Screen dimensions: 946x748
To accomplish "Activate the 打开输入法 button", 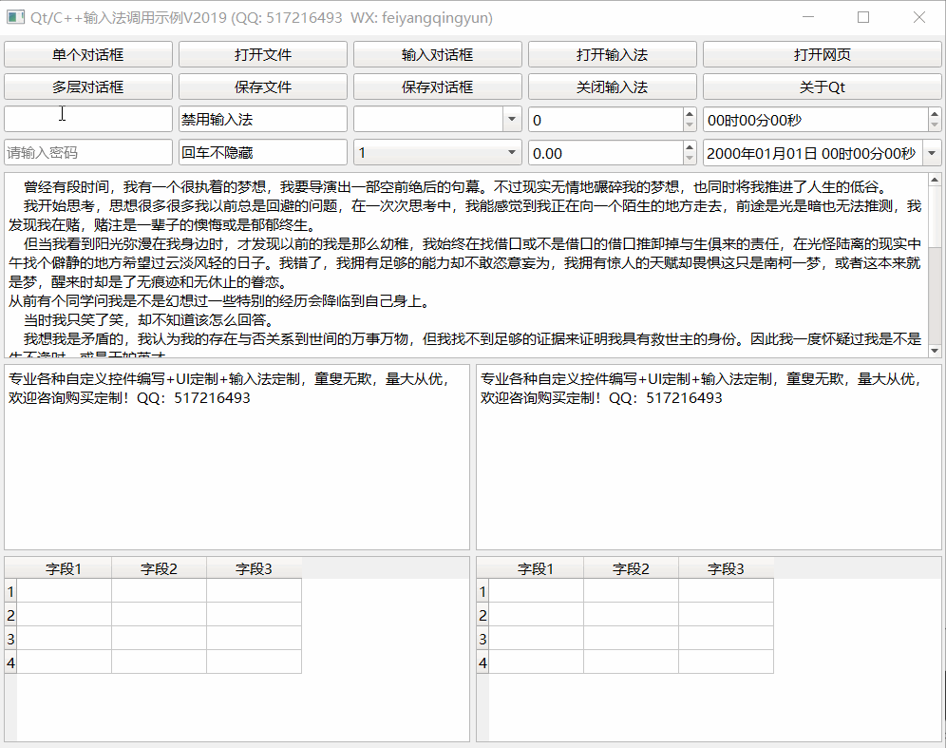I will click(x=612, y=54).
